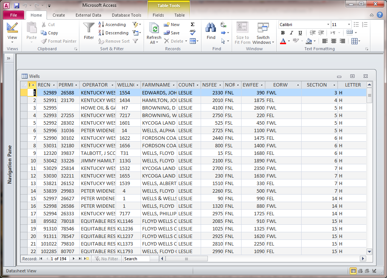Center align the text
This screenshot has height=278, width=387.
click(x=333, y=41)
